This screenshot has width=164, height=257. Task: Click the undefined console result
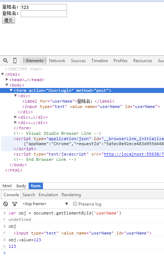tap(20, 219)
